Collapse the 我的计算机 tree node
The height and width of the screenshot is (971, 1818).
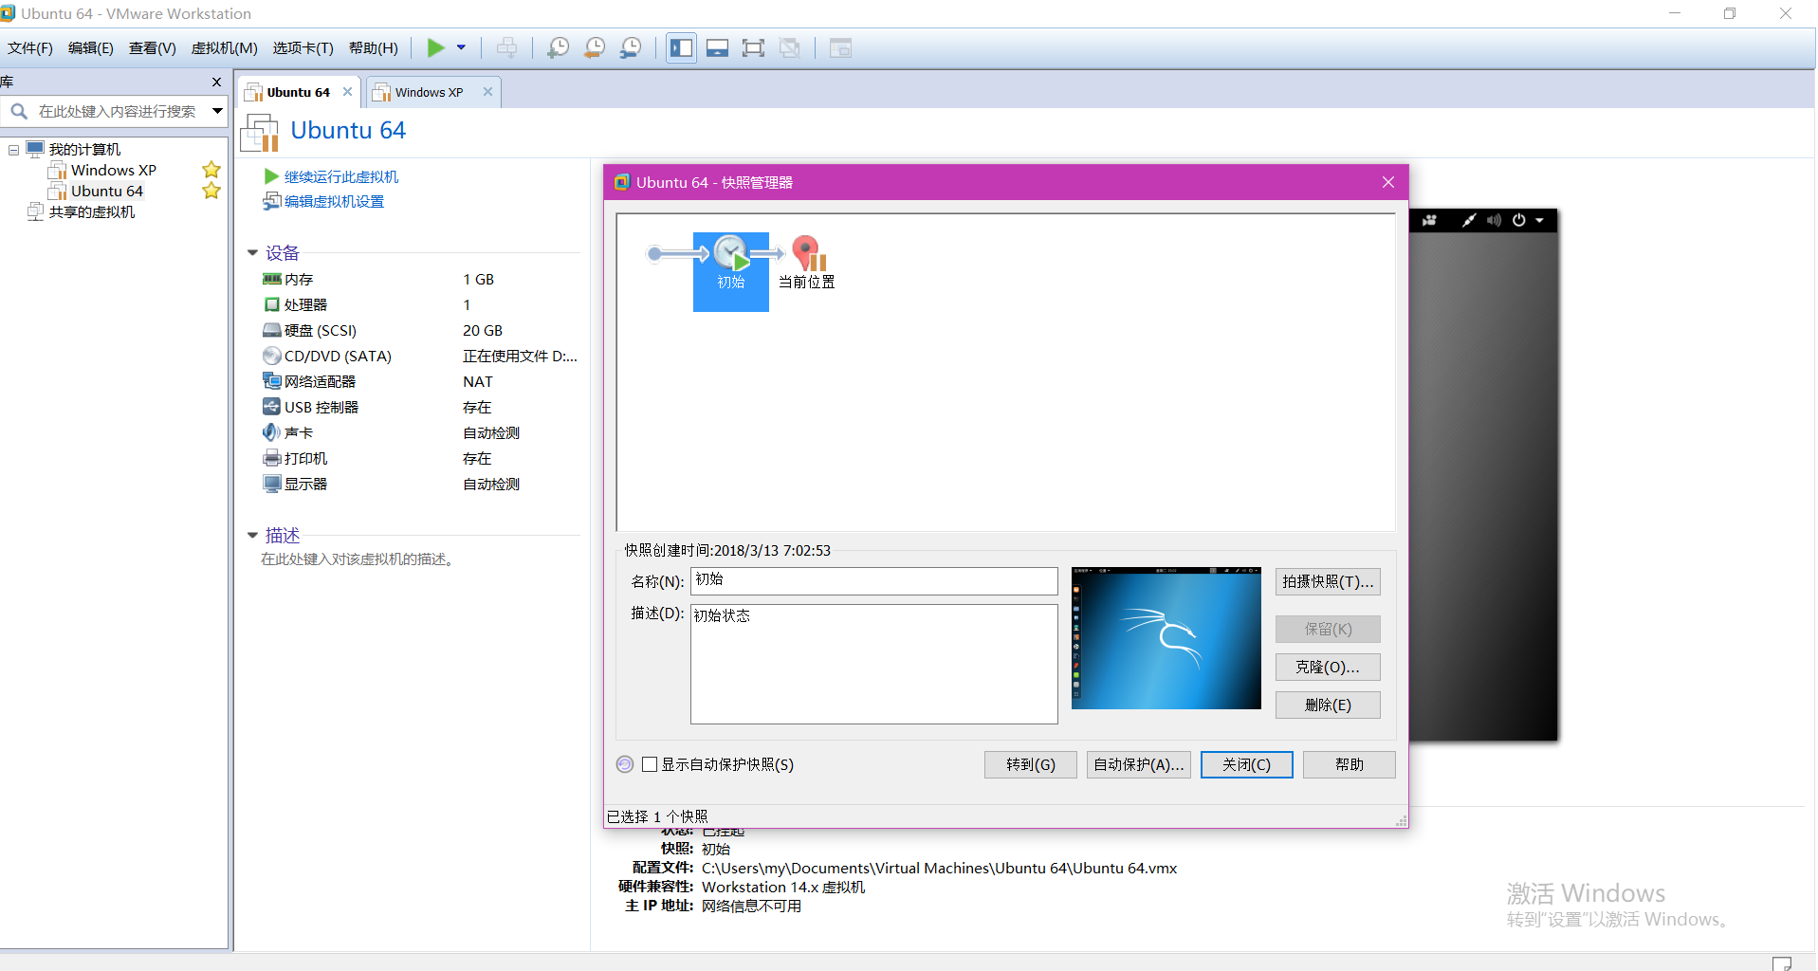[13, 150]
